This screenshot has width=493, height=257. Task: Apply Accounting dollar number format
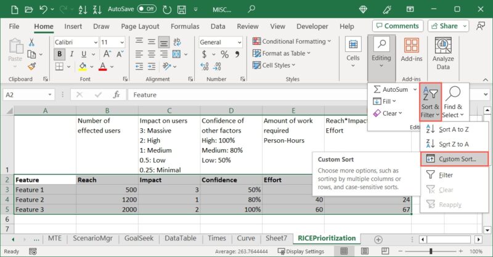pos(205,54)
